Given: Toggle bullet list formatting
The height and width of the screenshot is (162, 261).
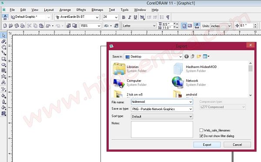Looking at the screenshot, I should (x=162, y=17).
